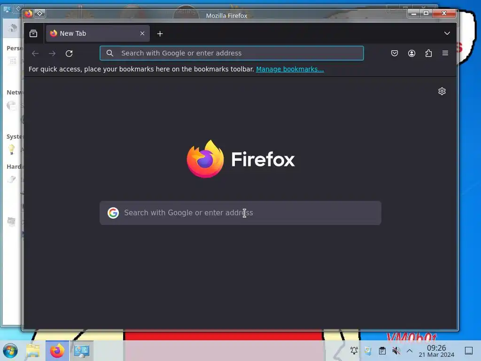Screen dimensions: 481x361
Task: Open clipboard tray icon
Action: click(382, 351)
